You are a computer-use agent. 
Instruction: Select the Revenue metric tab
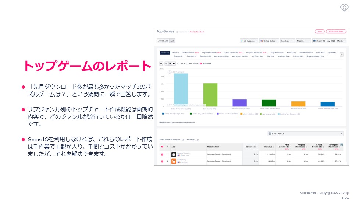pyautogui.click(x=176, y=53)
